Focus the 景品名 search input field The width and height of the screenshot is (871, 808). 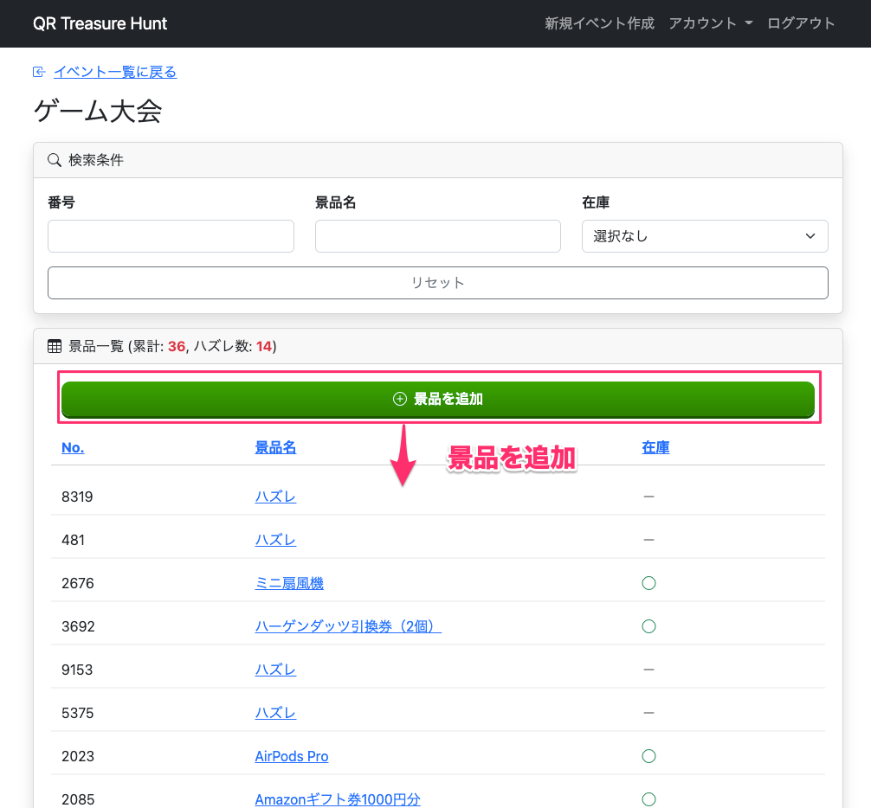(x=437, y=236)
